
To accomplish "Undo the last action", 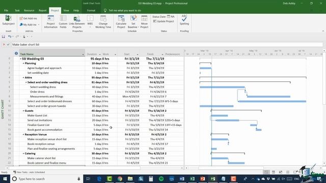I will 10,37.
